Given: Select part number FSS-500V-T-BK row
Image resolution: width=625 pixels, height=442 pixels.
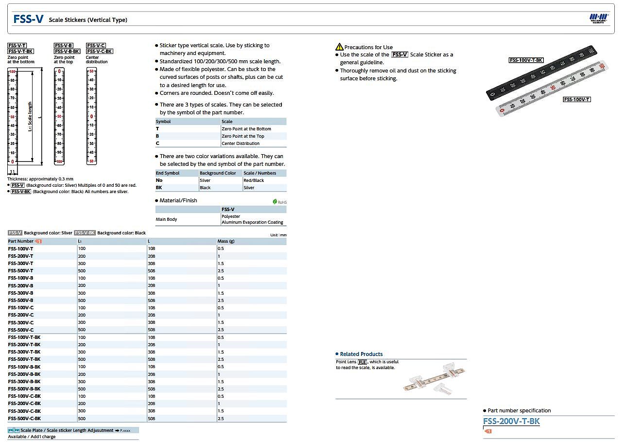Looking at the screenshot, I should tap(147, 359).
